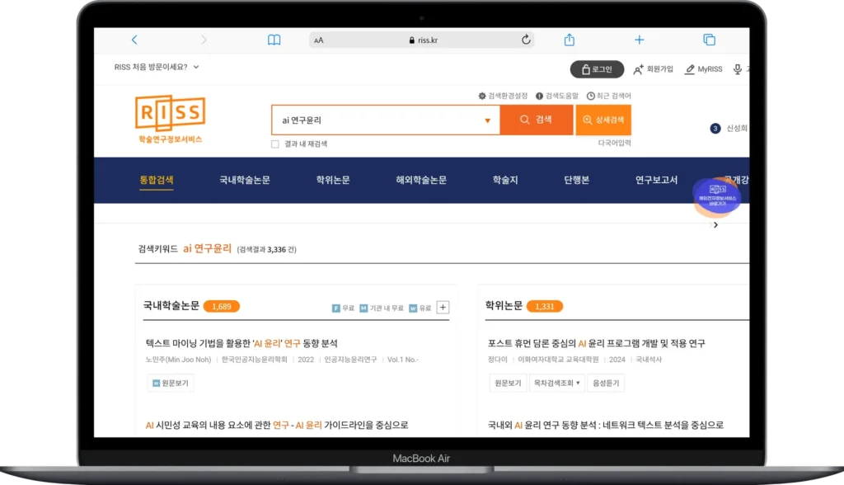This screenshot has height=485, width=844.
Task: Click the 1,331 count badge
Action: (x=545, y=306)
